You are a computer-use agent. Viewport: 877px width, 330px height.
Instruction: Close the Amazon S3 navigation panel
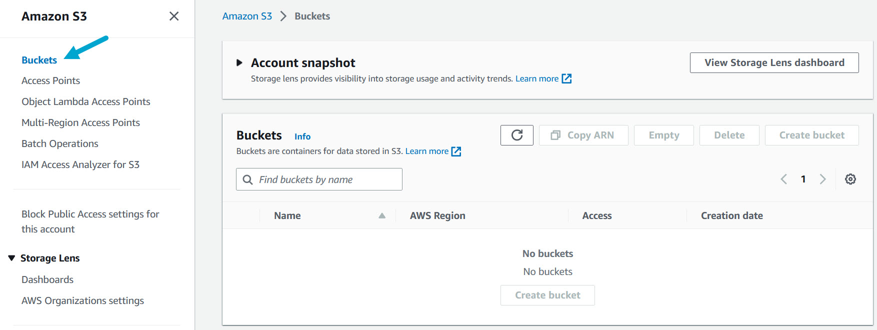click(x=174, y=16)
